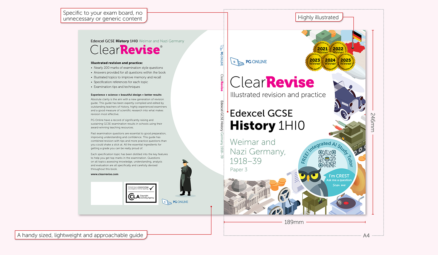Click the CLA Copyright Licensing Agency logo
This screenshot has width=438, height=255.
tap(141, 193)
